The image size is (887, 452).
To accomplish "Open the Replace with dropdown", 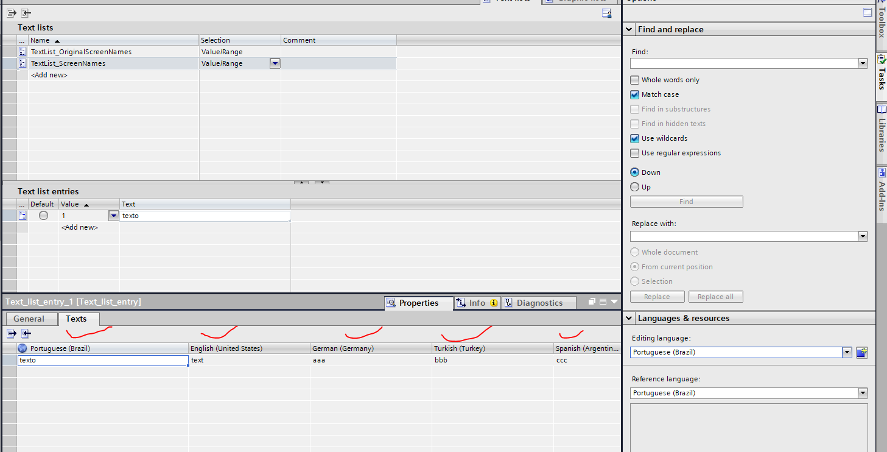I will pyautogui.click(x=863, y=236).
